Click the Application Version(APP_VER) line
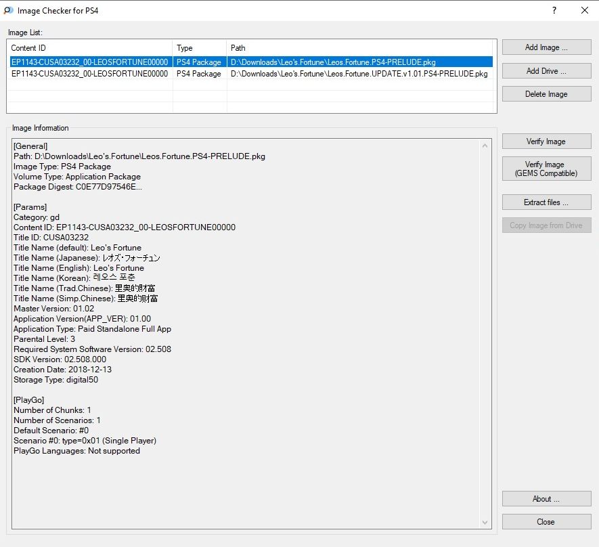599x547 pixels. (82, 319)
